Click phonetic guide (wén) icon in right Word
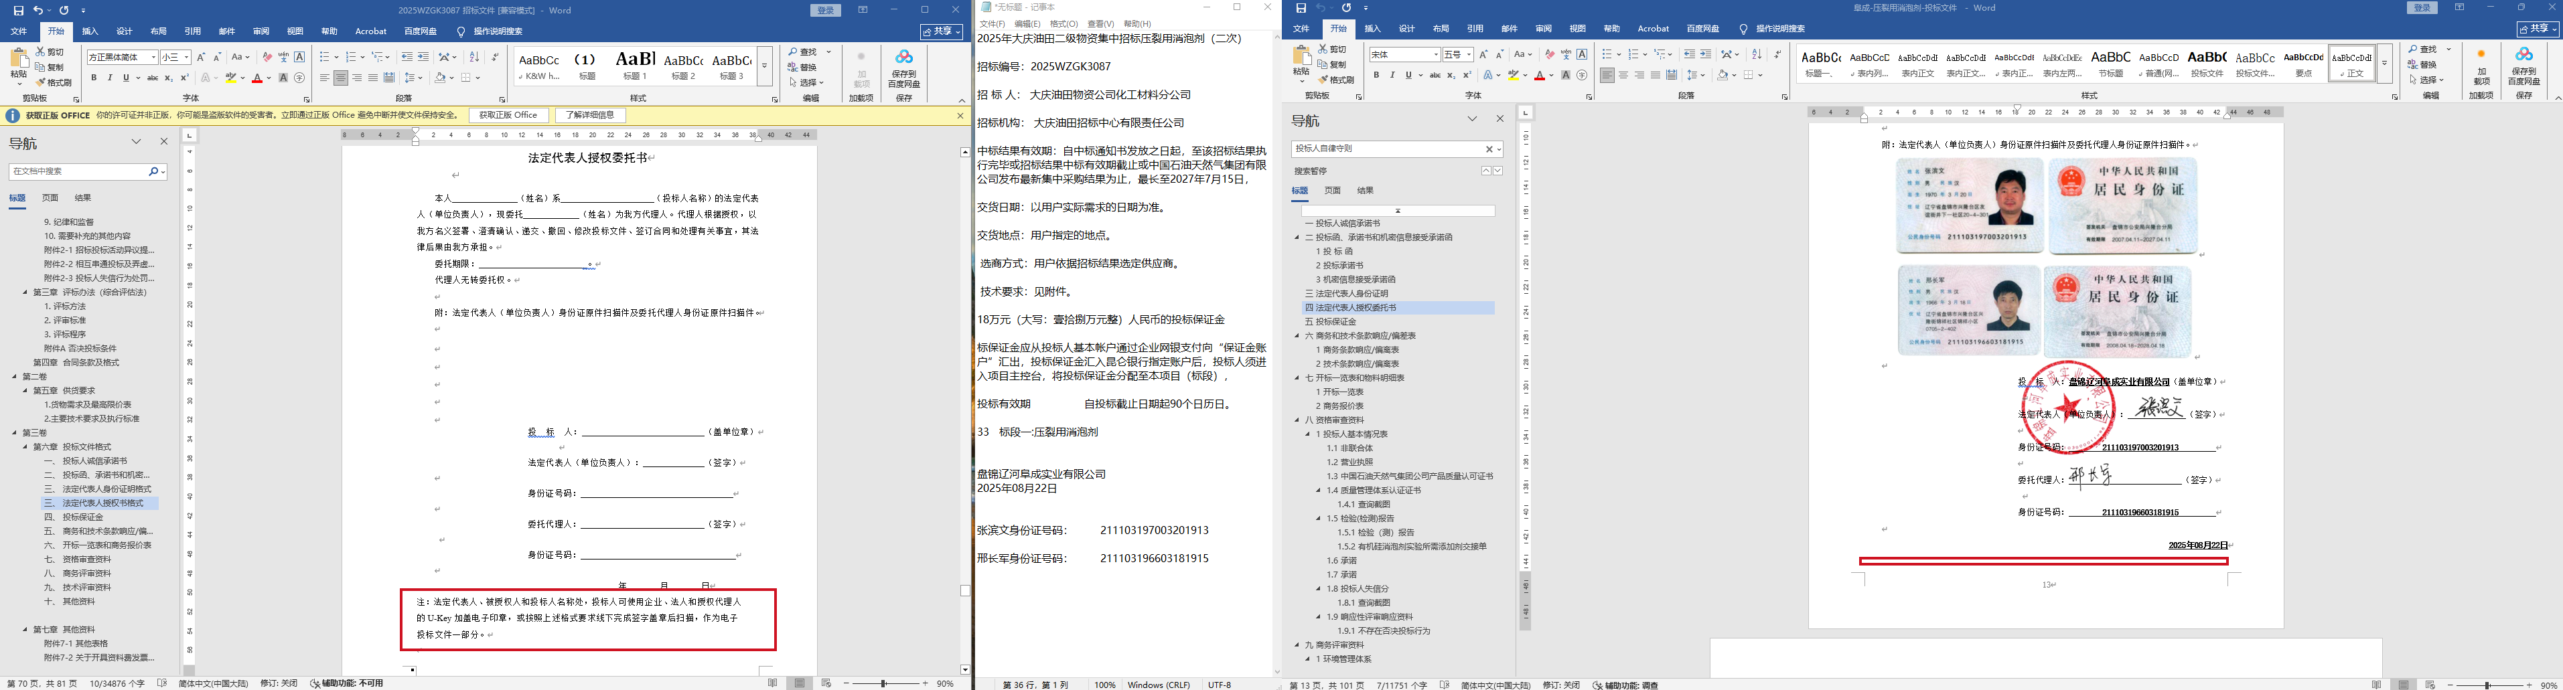The image size is (2563, 690). pyautogui.click(x=1566, y=55)
